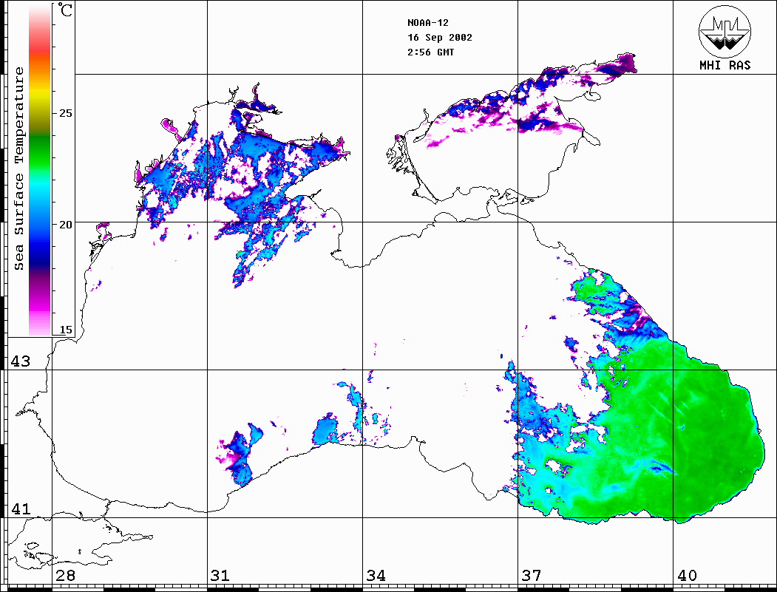Click longitude label 31

coord(220,576)
